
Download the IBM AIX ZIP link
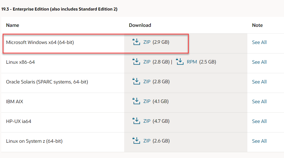147,101
